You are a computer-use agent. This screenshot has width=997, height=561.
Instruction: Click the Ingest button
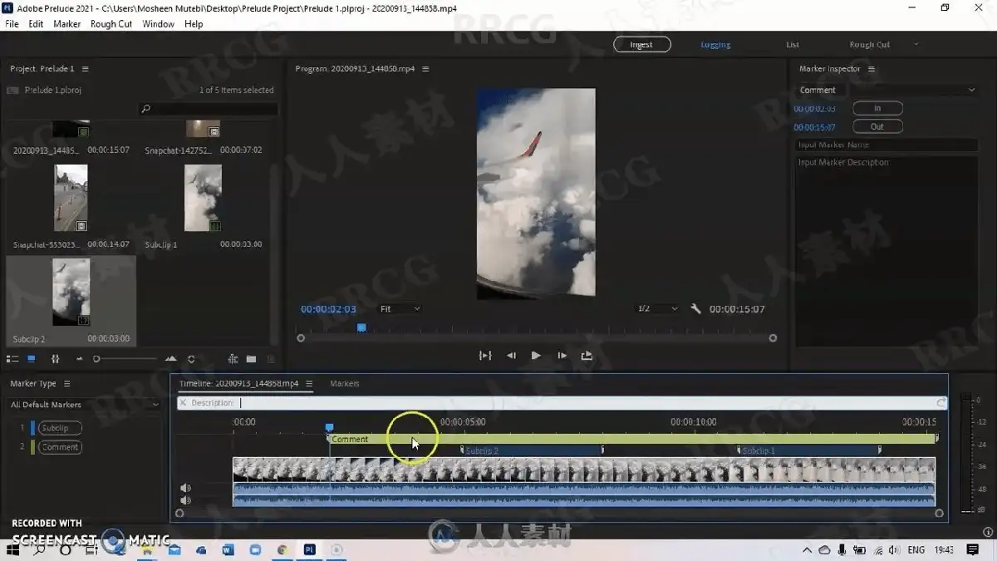coord(641,45)
